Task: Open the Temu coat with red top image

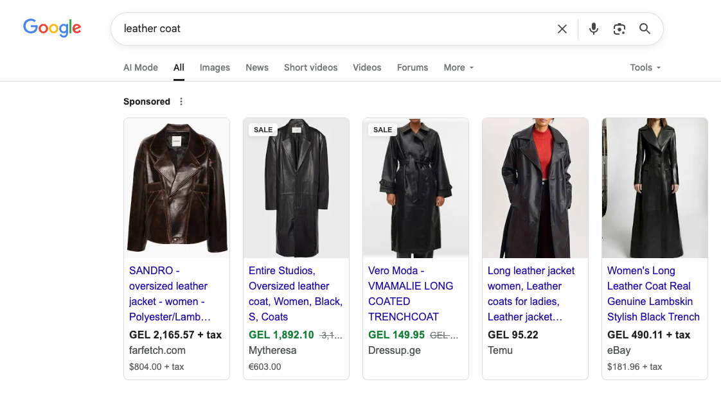Action: click(535, 188)
